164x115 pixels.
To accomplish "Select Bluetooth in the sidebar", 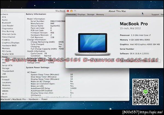I will [x=6, y=23].
